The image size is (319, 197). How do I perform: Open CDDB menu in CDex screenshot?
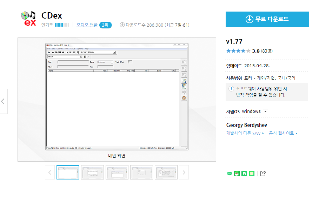coord(73,49)
